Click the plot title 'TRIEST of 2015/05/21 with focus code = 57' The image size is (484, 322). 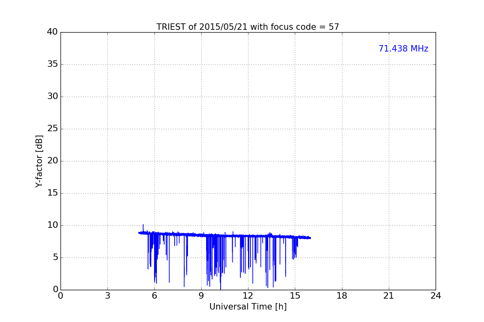(x=248, y=27)
